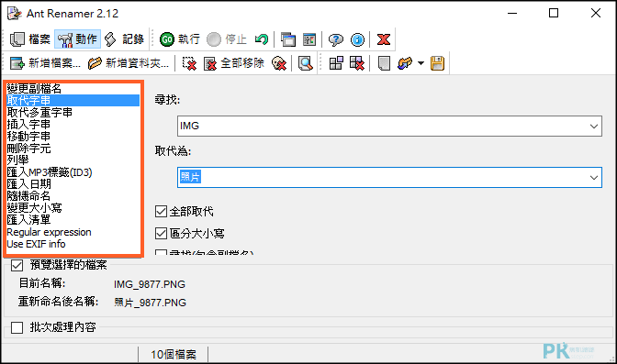
Task: Open the options panel icon
Action: [309, 39]
